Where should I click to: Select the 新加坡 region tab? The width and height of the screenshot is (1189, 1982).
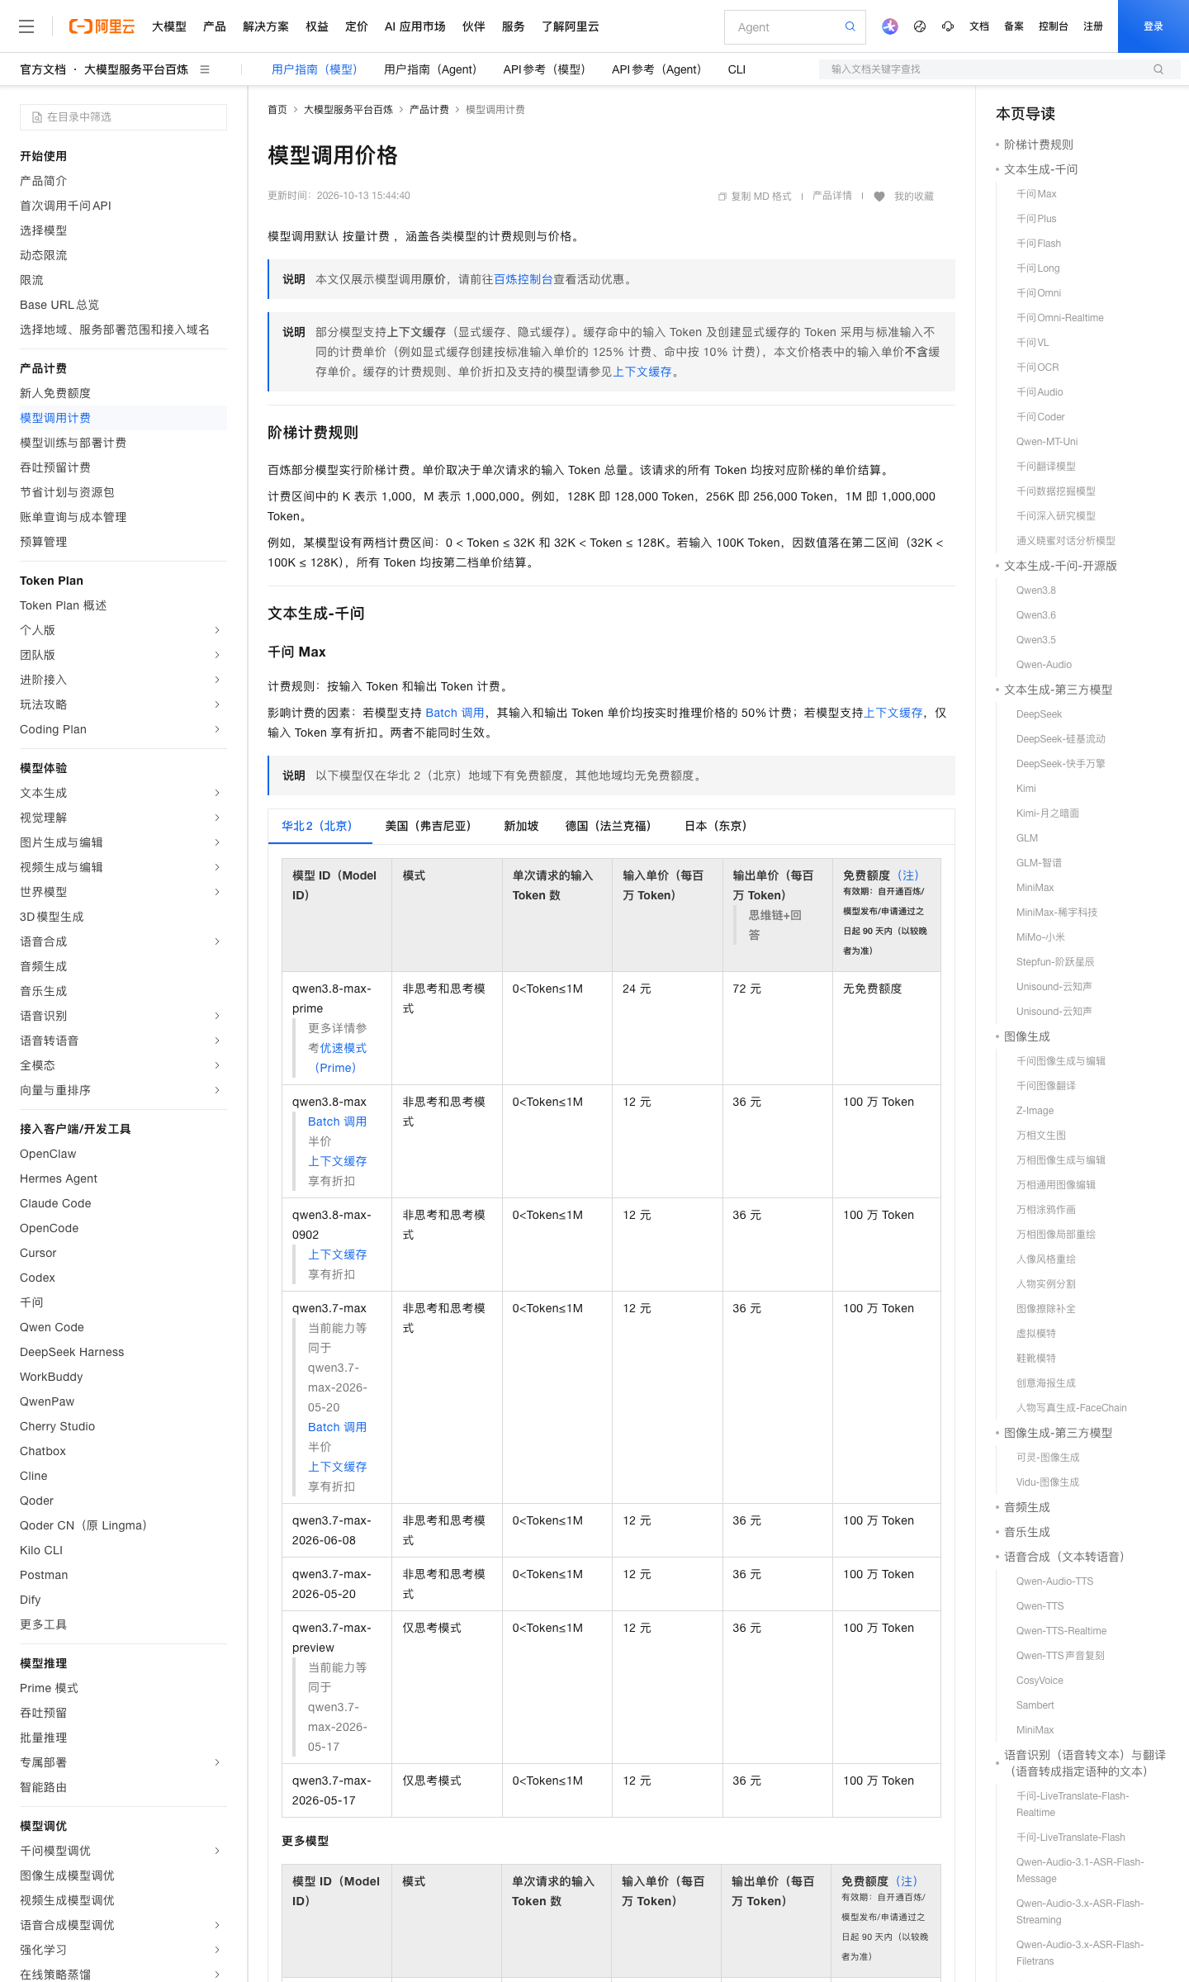pyautogui.click(x=521, y=826)
